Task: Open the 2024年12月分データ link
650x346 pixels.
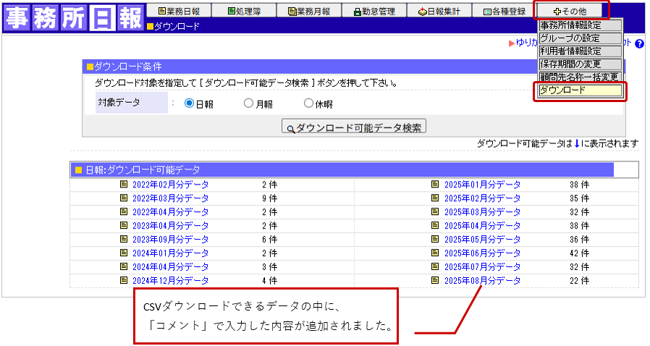Action: 170,280
